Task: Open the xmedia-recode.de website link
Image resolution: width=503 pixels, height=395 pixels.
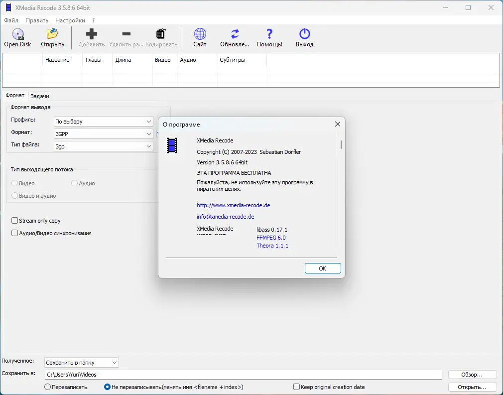Action: (x=233, y=205)
